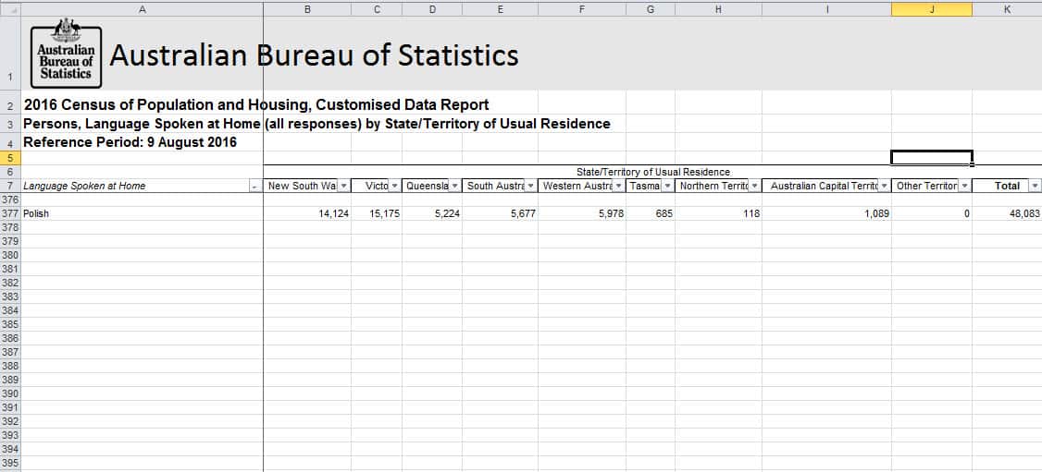Select row 7 header
The height and width of the screenshot is (472, 1042).
click(10, 187)
